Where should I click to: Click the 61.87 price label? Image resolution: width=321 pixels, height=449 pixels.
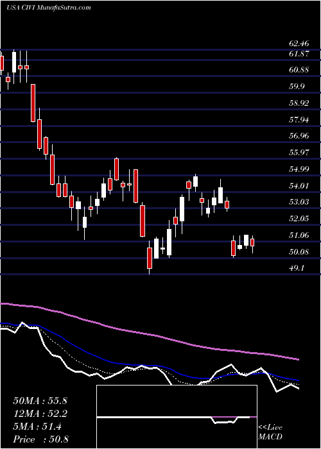(x=299, y=53)
